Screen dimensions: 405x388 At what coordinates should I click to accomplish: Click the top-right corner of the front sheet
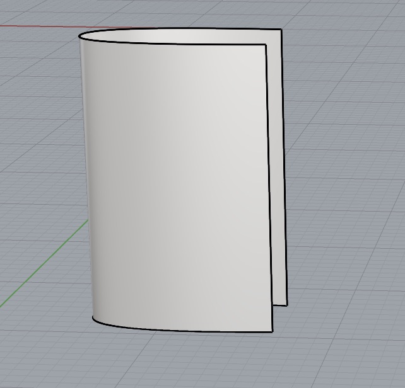(x=266, y=45)
